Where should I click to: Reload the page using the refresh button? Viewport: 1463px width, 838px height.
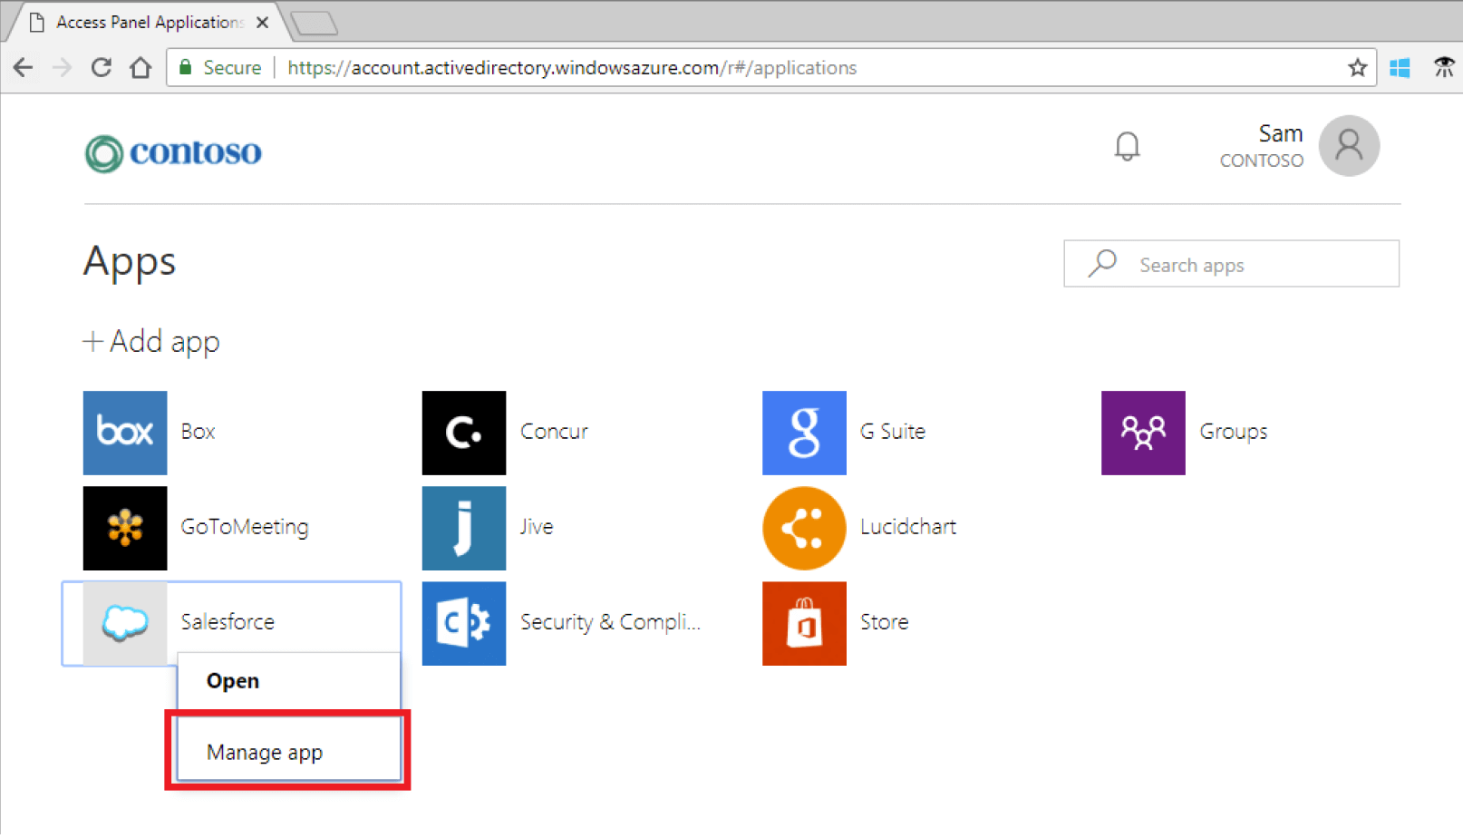101,67
